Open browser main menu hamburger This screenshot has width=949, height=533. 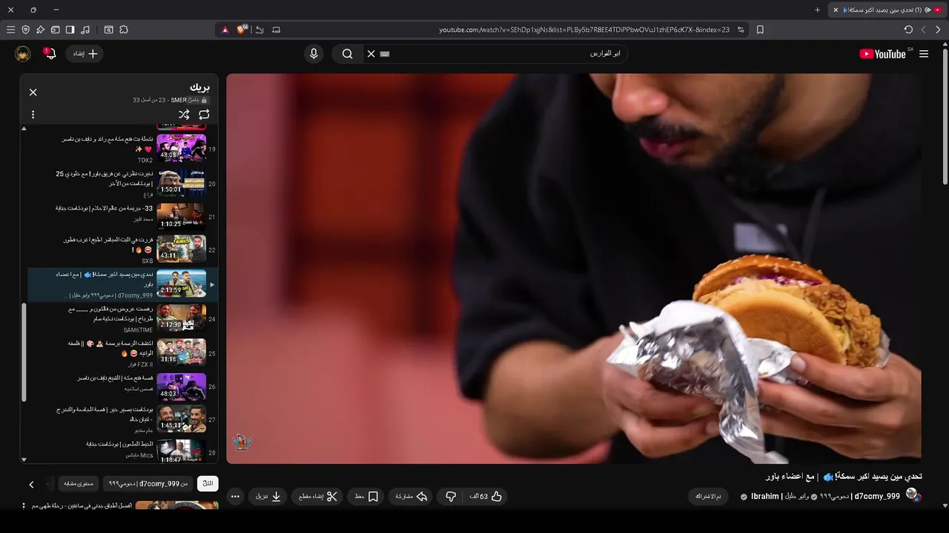10,30
